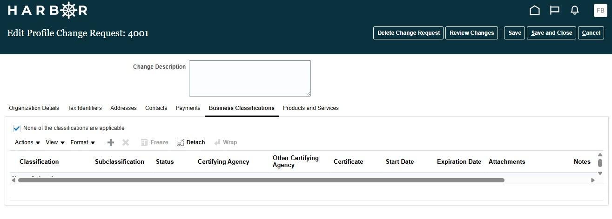
Task: Select Business Classifications tab
Action: tap(242, 108)
